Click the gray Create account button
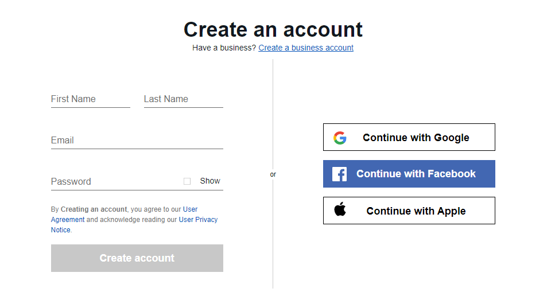This screenshot has width=555, height=292. pyautogui.click(x=137, y=258)
